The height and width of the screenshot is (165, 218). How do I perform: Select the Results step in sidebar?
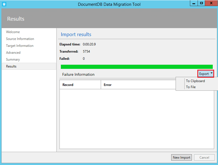[x=11, y=66]
